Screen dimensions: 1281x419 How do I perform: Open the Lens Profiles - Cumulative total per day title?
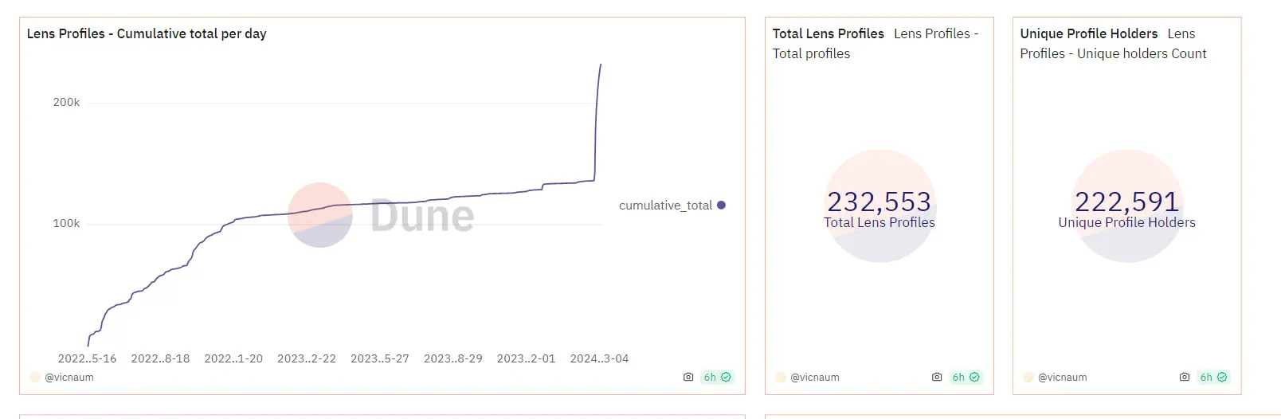(x=147, y=34)
